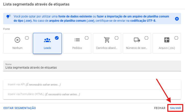Click the Pedidos list icon

coord(77,40)
